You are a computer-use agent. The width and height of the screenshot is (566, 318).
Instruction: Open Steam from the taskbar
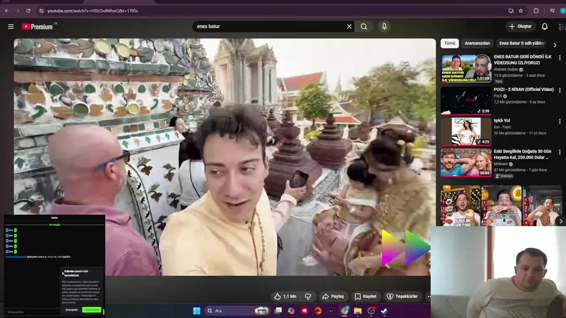[x=384, y=311]
